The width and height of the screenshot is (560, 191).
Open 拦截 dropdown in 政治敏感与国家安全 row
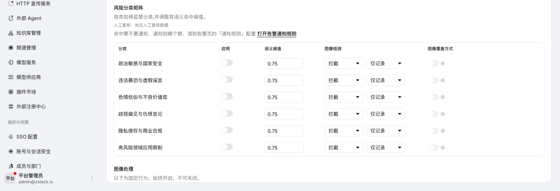(x=344, y=63)
